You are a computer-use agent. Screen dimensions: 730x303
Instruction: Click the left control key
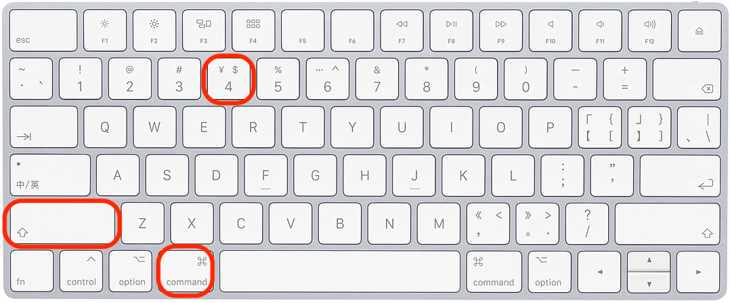(81, 271)
